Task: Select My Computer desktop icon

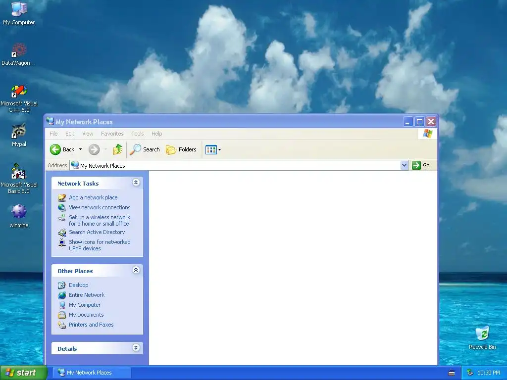Action: [19, 13]
